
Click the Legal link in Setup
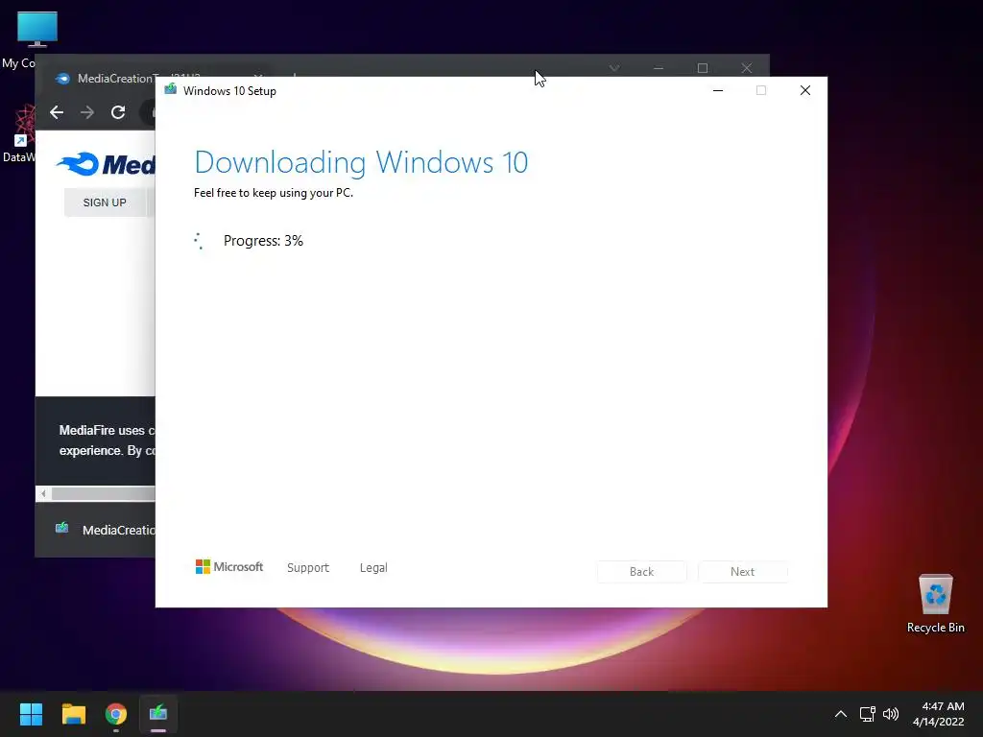point(373,568)
